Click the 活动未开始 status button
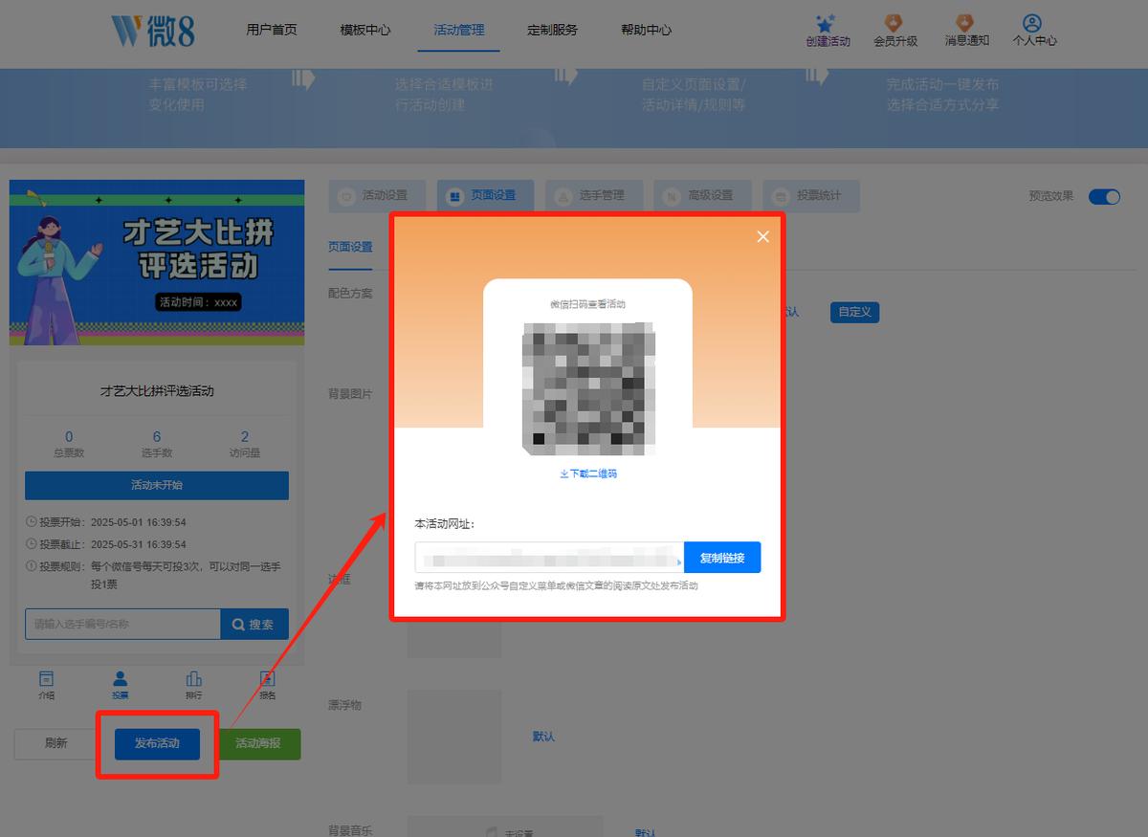Image resolution: width=1148 pixels, height=837 pixels. click(x=157, y=485)
